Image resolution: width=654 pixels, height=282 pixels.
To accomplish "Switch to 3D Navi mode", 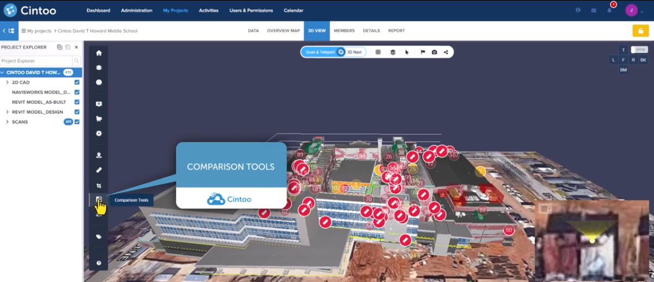I will 354,52.
